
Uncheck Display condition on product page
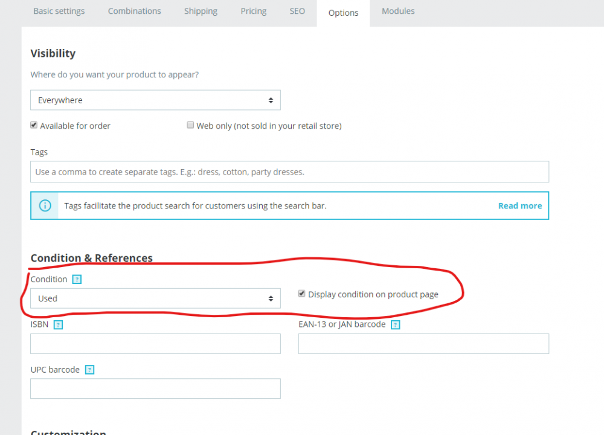(302, 294)
